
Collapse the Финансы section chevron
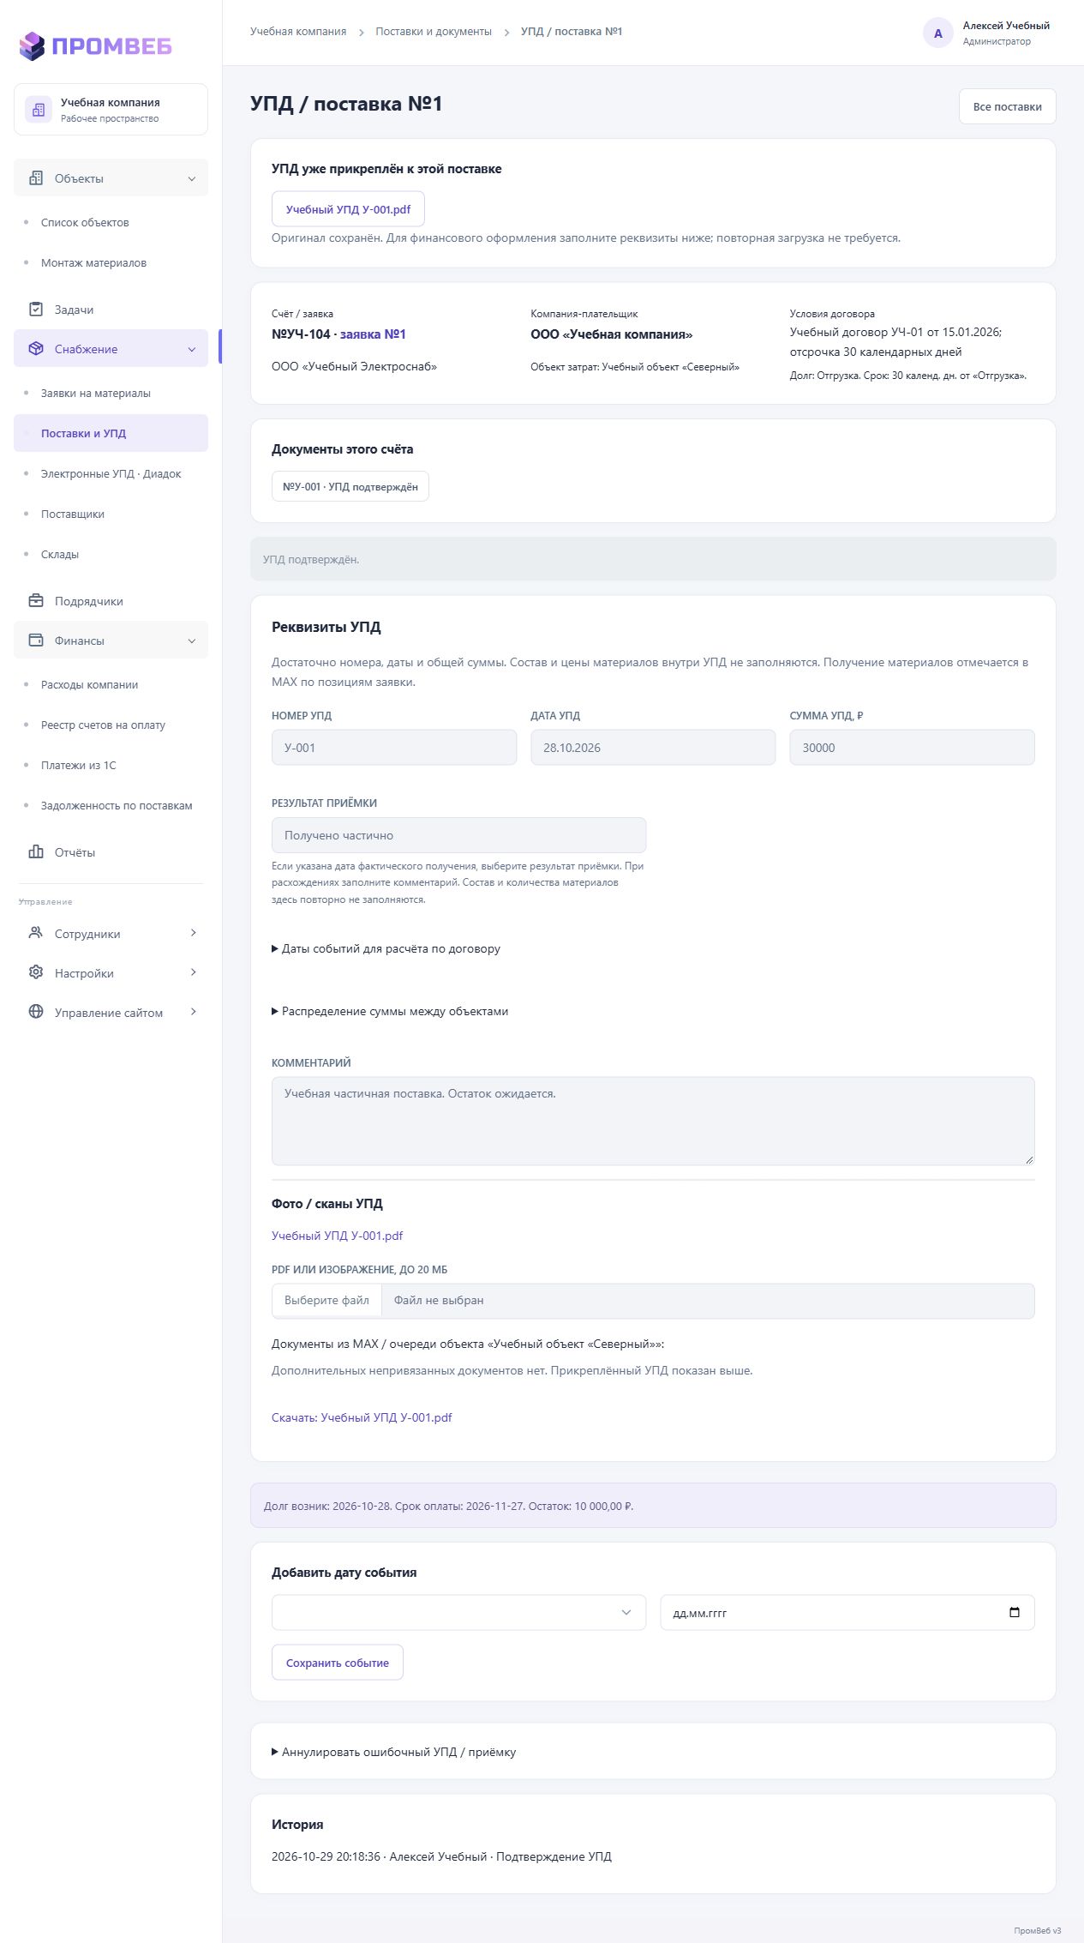[192, 641]
